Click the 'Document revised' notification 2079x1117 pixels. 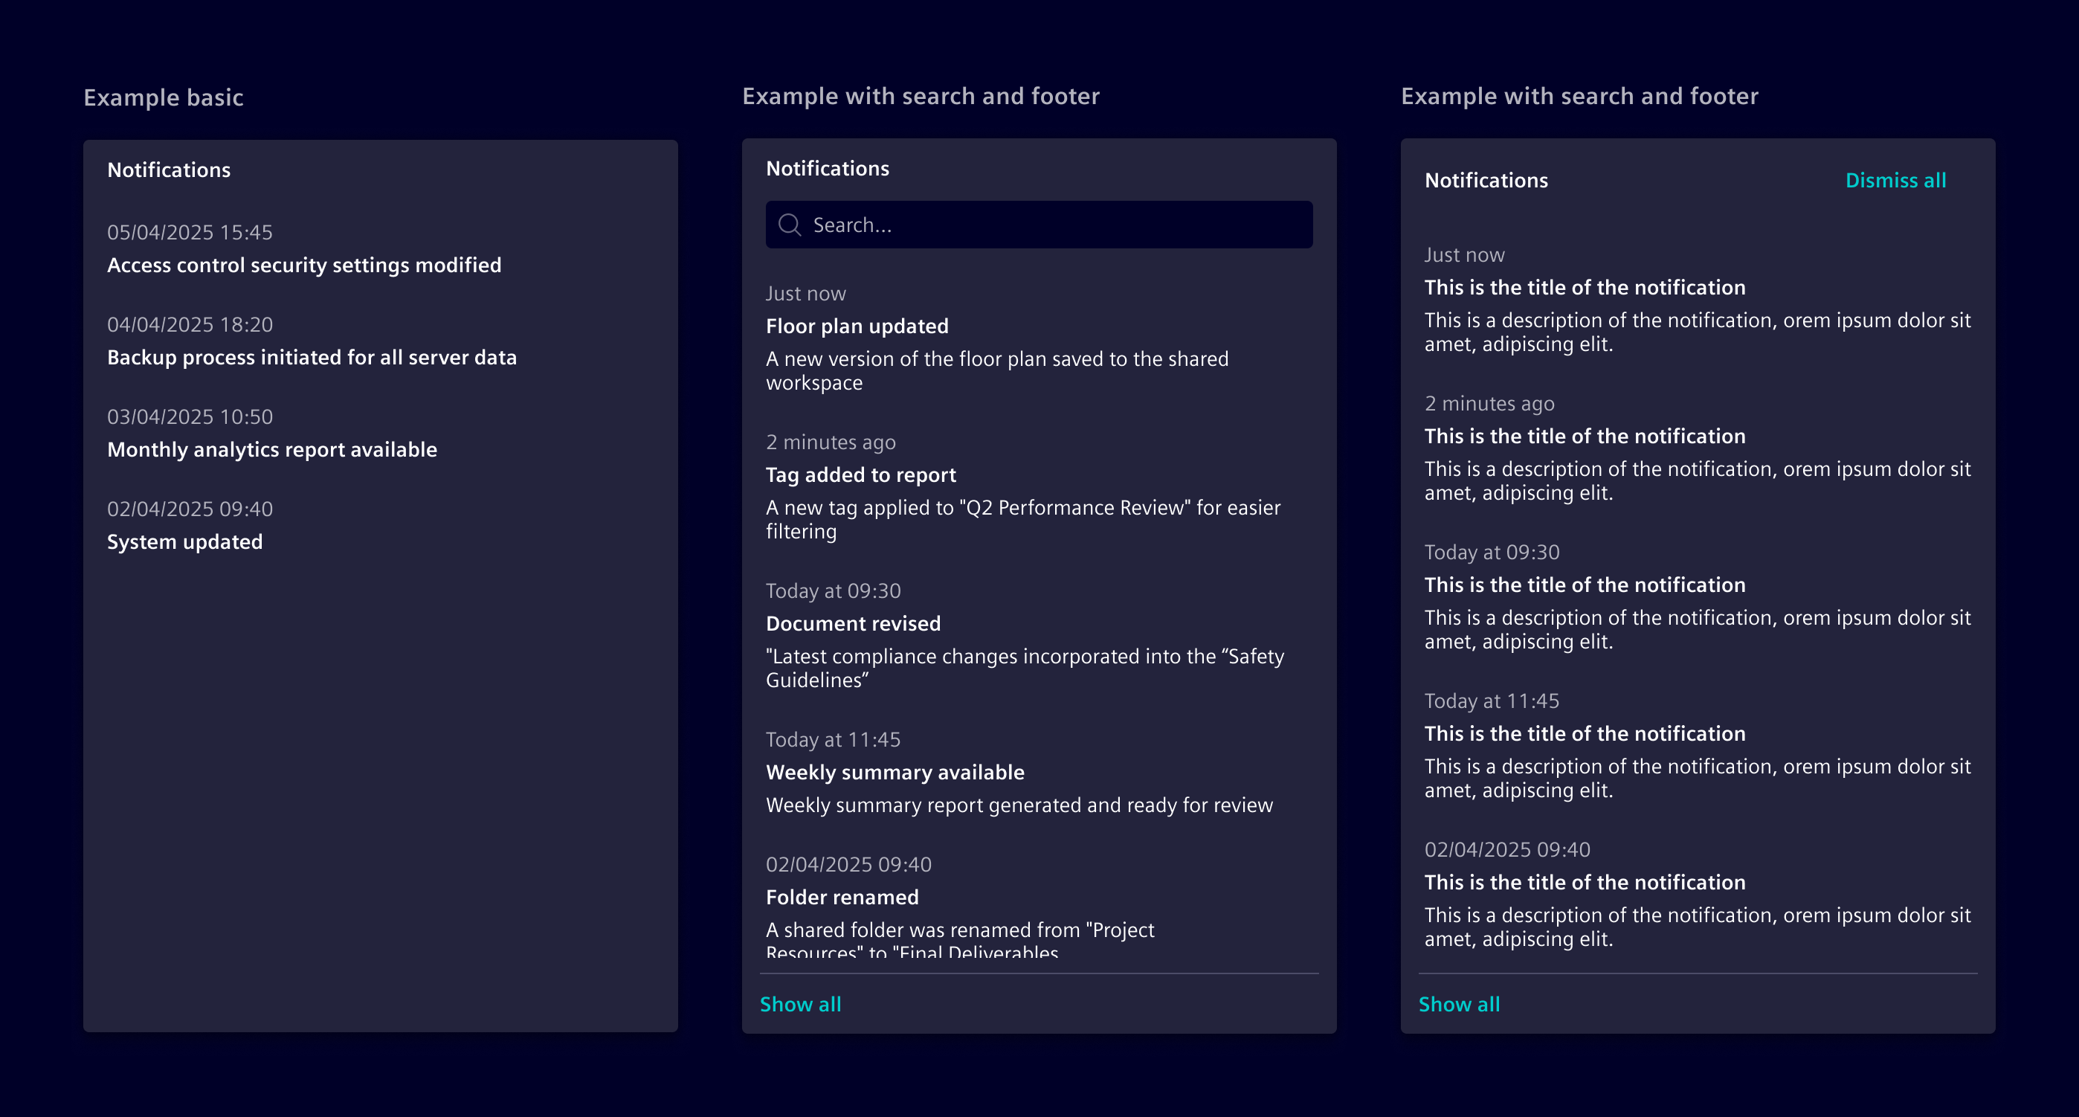click(853, 623)
